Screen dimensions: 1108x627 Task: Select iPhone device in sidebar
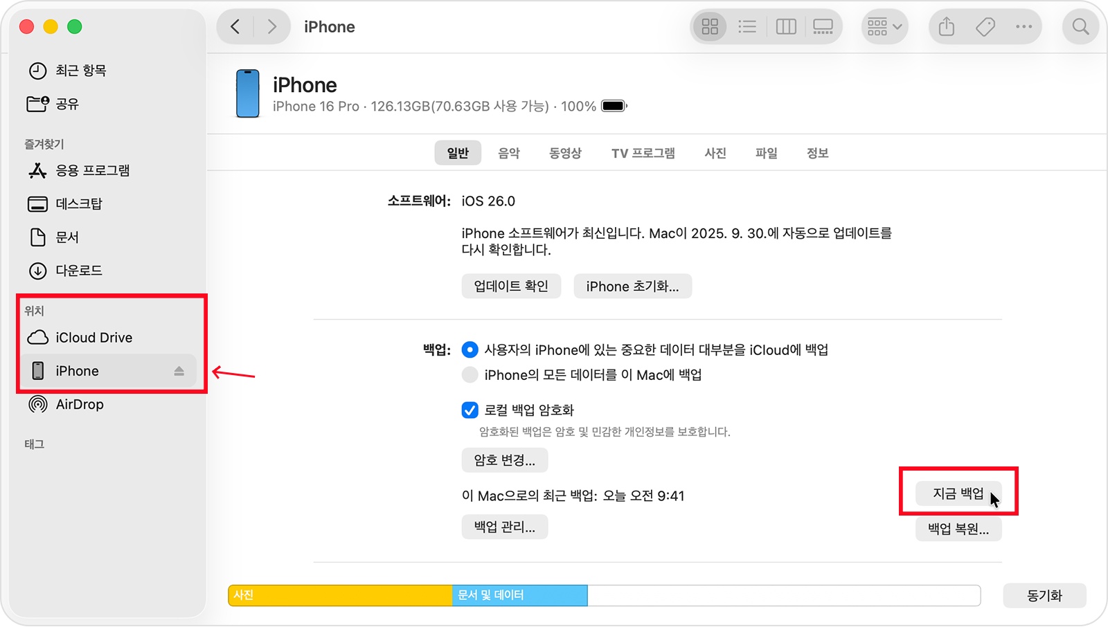(x=108, y=371)
